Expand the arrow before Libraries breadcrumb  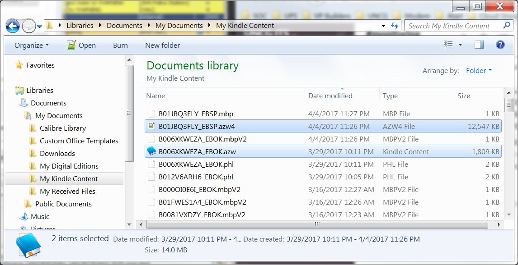tap(60, 26)
